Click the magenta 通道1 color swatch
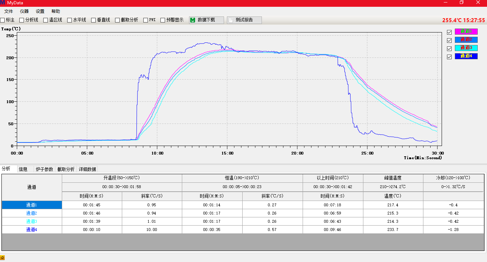The height and width of the screenshot is (262, 487). pyautogui.click(x=466, y=31)
